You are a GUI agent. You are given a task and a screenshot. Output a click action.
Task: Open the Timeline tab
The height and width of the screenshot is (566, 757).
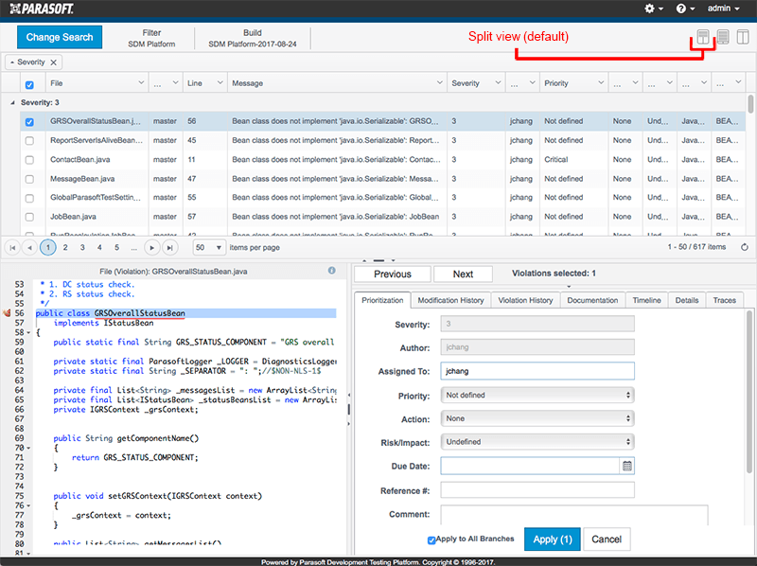click(x=646, y=300)
